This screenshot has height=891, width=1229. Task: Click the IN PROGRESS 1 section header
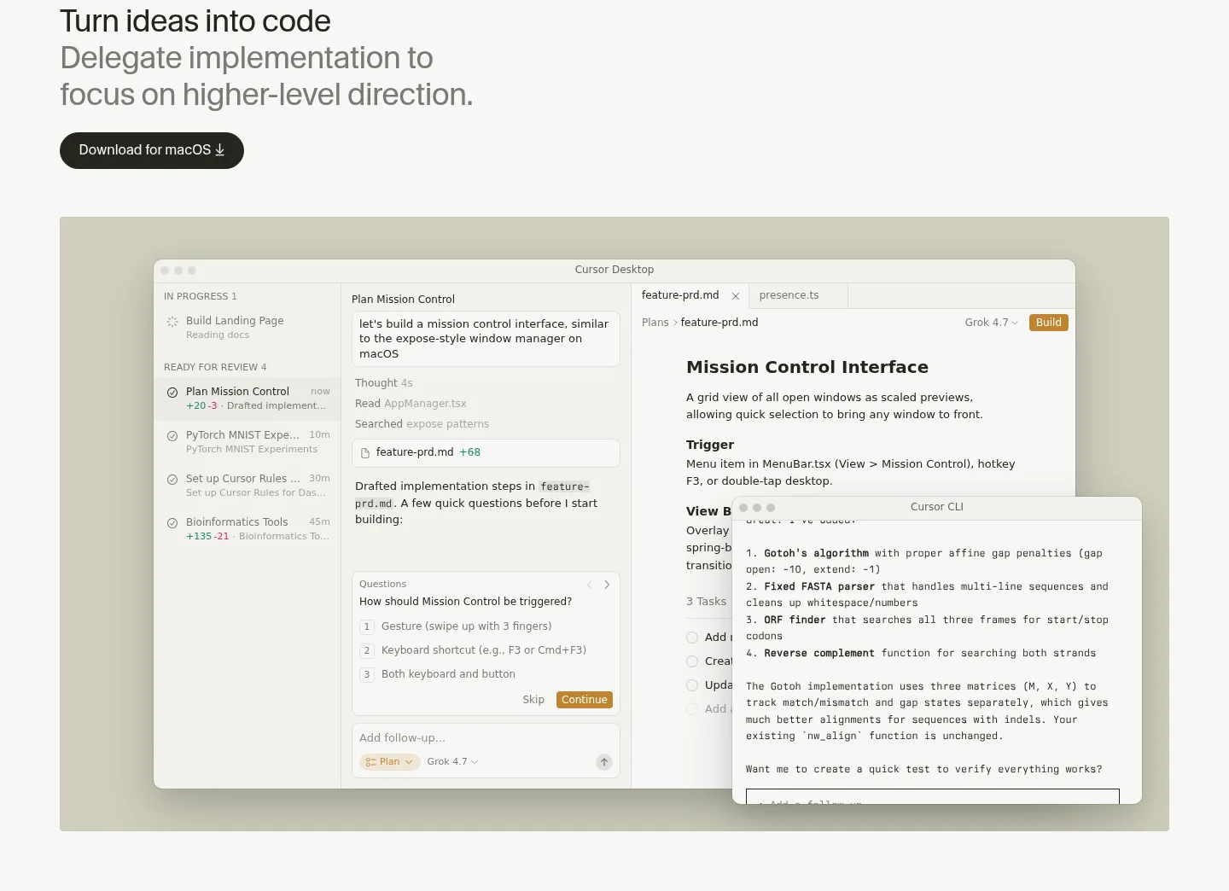click(x=201, y=296)
